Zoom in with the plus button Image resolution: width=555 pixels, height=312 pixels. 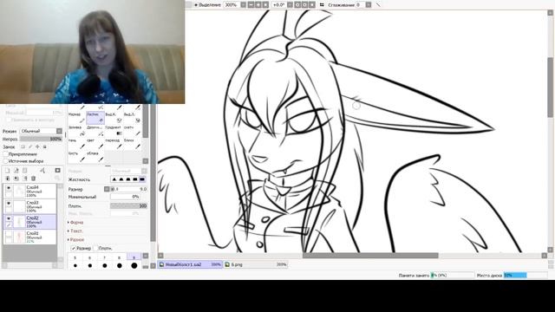pyautogui.click(x=258, y=5)
